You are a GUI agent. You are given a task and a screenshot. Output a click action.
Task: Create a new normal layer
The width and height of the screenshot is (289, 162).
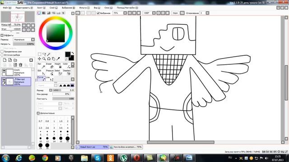point(5,60)
